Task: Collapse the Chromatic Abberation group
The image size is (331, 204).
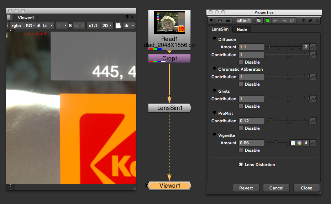Action: pyautogui.click(x=214, y=69)
